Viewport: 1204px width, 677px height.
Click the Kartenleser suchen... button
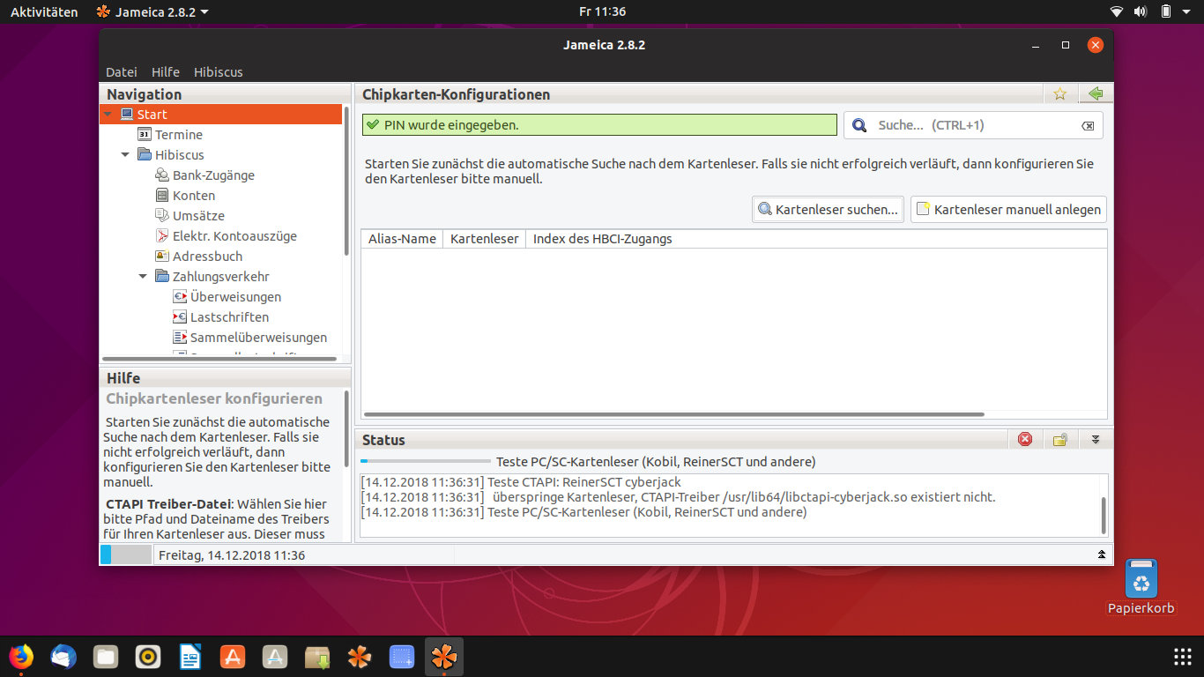(828, 209)
